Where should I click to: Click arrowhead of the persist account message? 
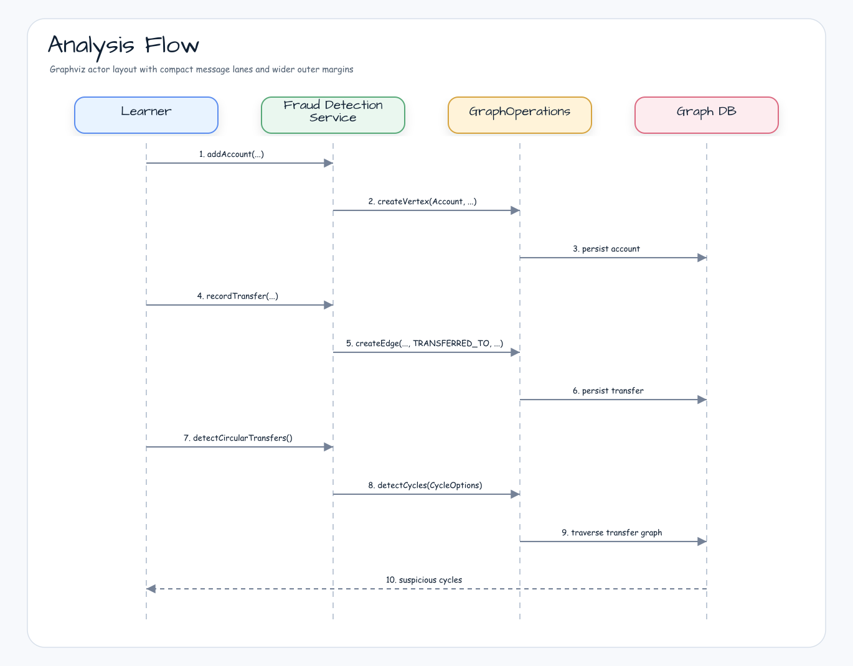[702, 258]
